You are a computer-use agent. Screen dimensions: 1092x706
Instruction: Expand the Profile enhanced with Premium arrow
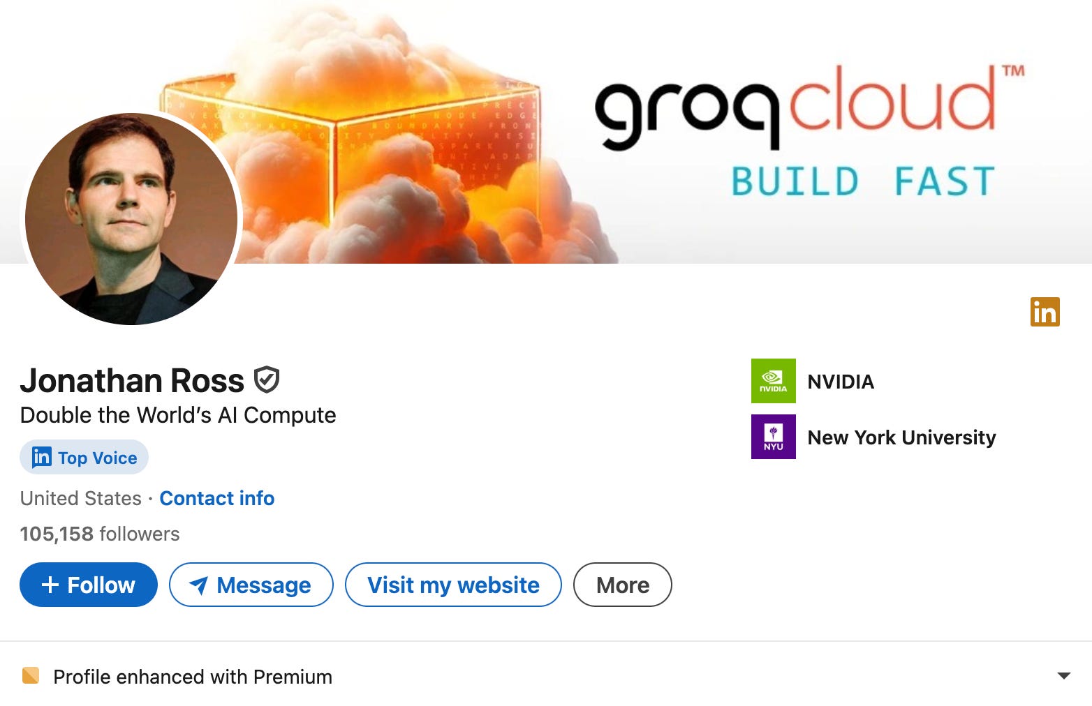pos(1063,675)
